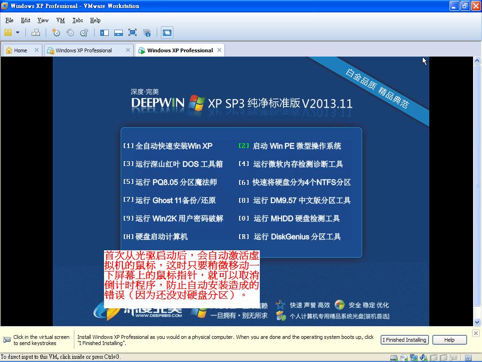Click the scroll up arrow of VM view

pos(477,61)
